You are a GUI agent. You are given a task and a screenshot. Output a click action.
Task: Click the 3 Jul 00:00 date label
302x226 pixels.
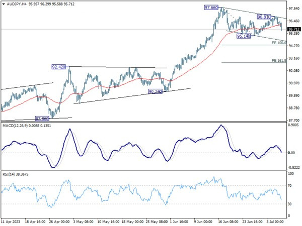pos(274,221)
